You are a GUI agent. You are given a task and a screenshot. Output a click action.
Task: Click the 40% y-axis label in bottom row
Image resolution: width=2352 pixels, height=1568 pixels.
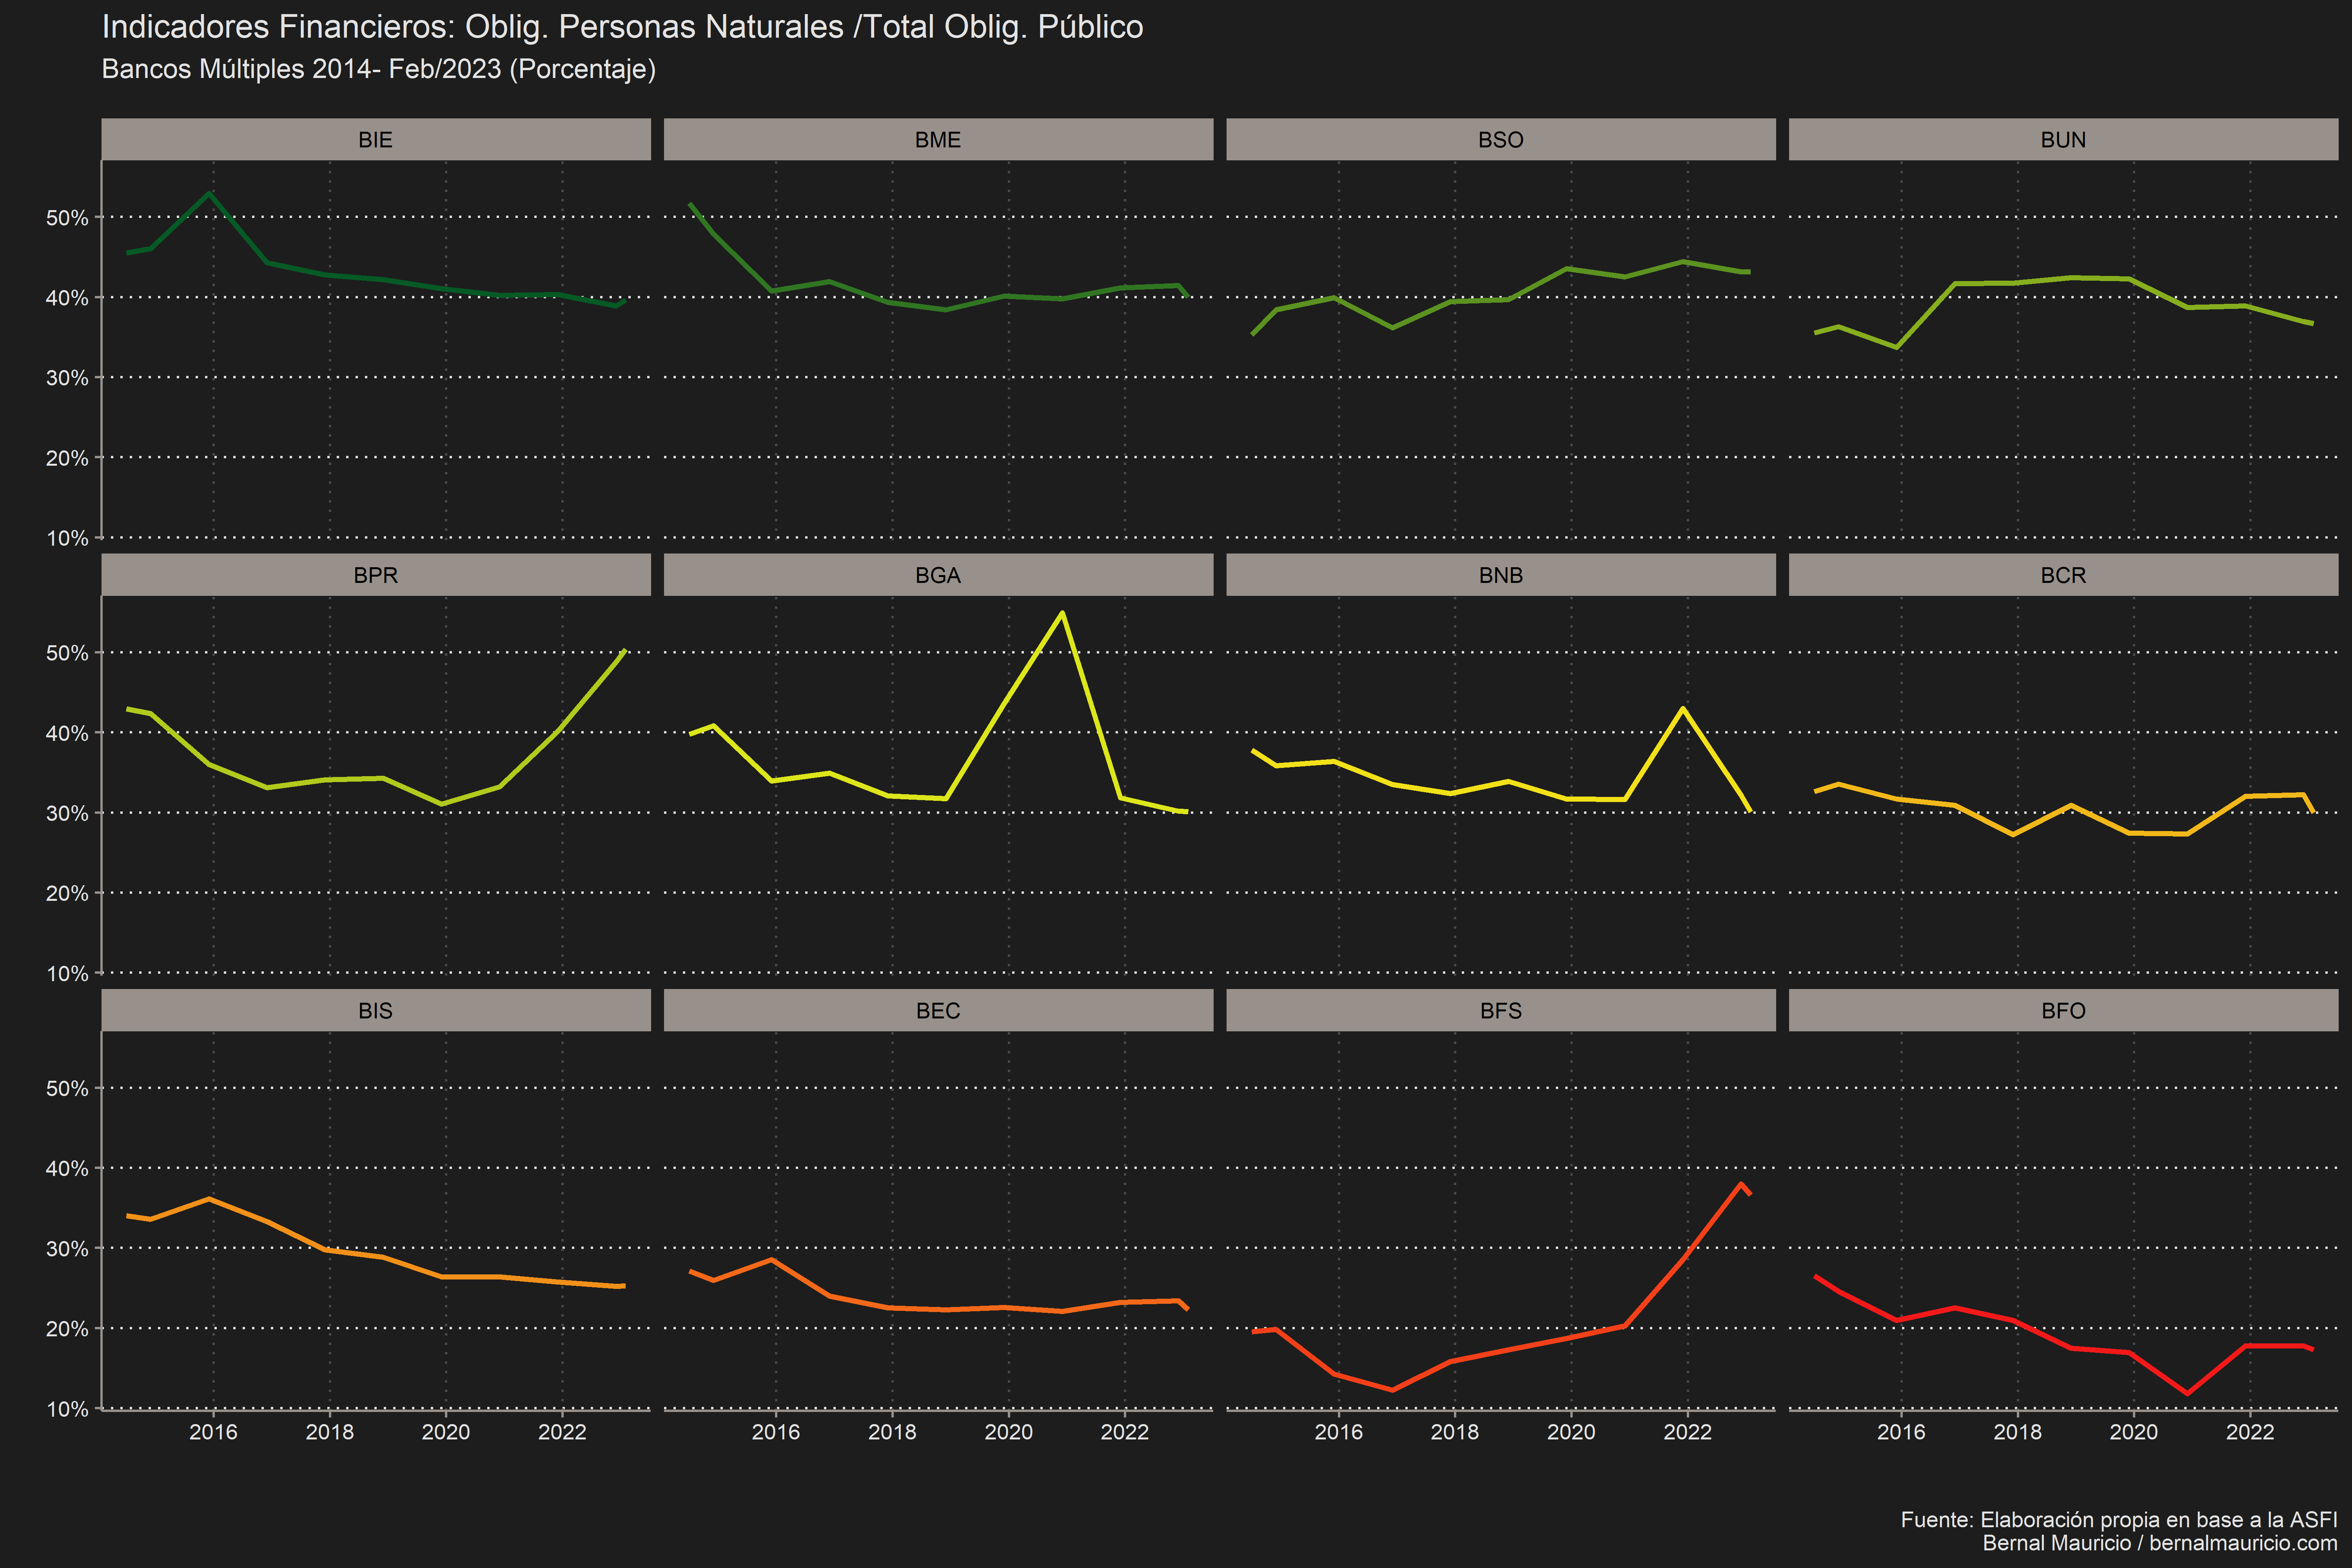[x=67, y=1169]
